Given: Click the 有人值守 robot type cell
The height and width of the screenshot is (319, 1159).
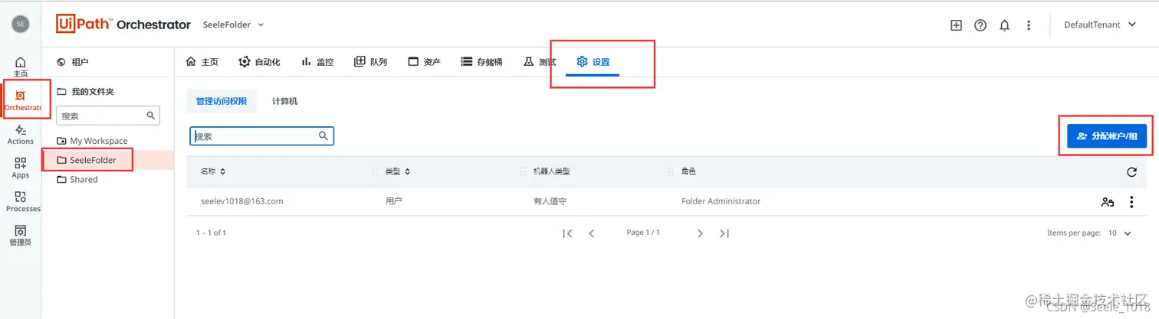Looking at the screenshot, I should pyautogui.click(x=550, y=202).
